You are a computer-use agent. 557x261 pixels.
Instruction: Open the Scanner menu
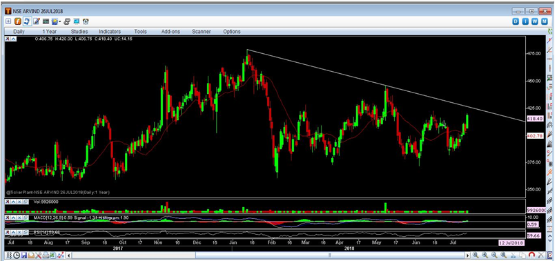[202, 32]
